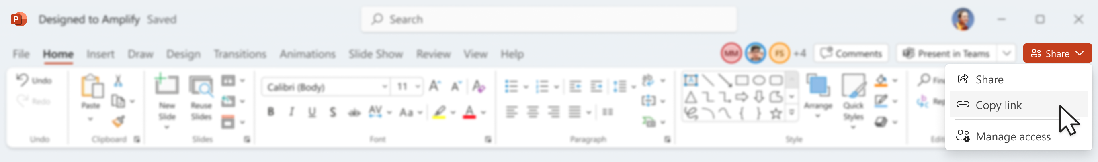
Task: Insert a New Slide
Action: (x=167, y=100)
